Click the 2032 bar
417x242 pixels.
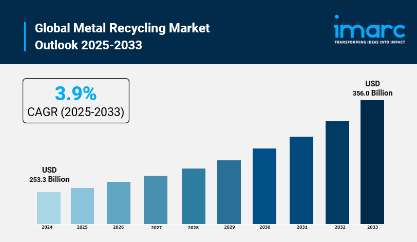click(x=337, y=172)
